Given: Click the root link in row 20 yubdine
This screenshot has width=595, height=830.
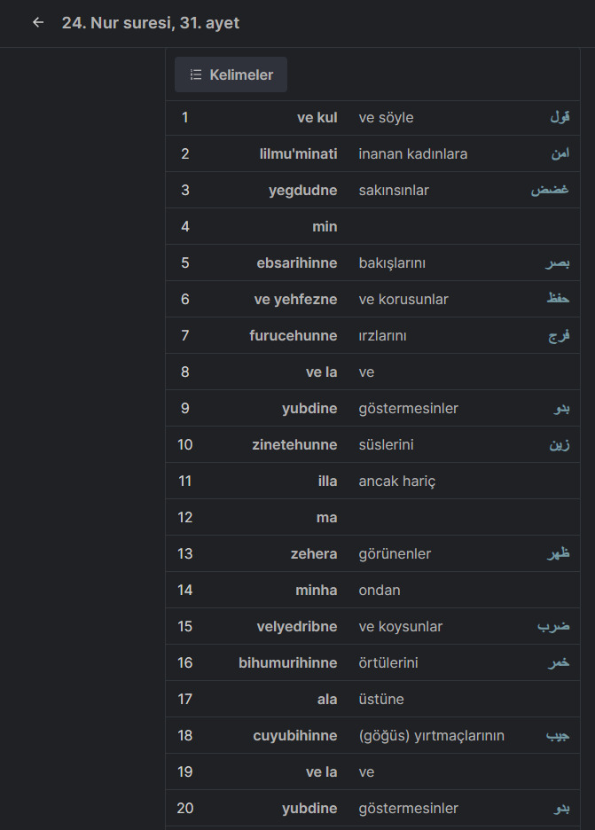Looking at the screenshot, I should (x=561, y=808).
